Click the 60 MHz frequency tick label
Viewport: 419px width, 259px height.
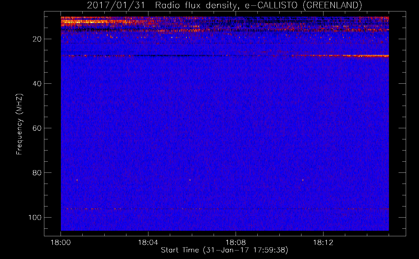pyautogui.click(x=37, y=128)
